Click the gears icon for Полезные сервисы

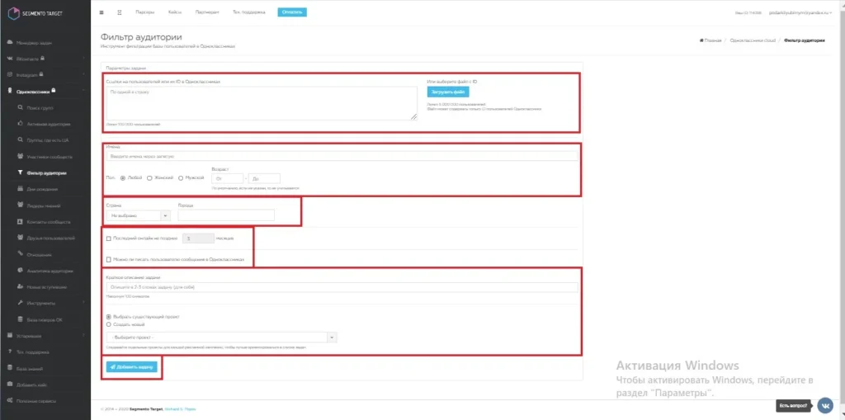coord(10,401)
